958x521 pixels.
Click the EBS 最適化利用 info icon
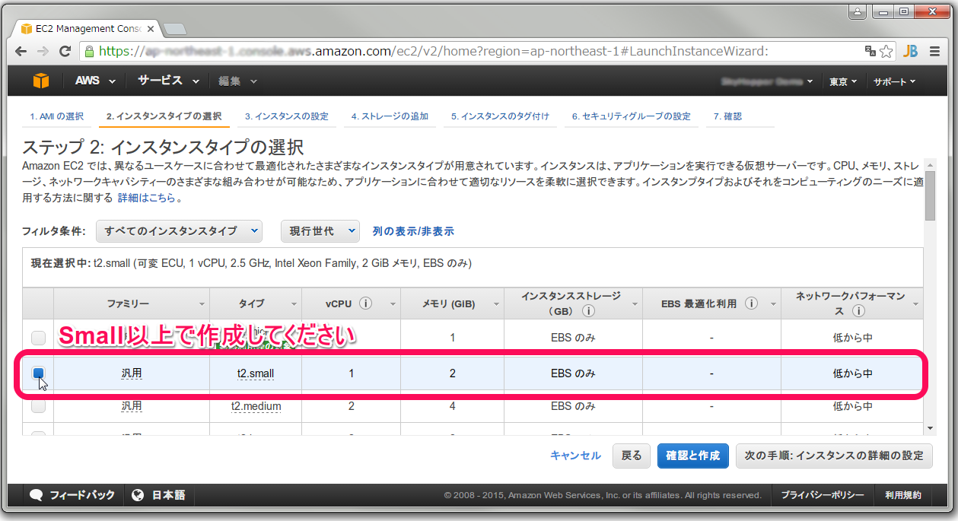coord(751,303)
